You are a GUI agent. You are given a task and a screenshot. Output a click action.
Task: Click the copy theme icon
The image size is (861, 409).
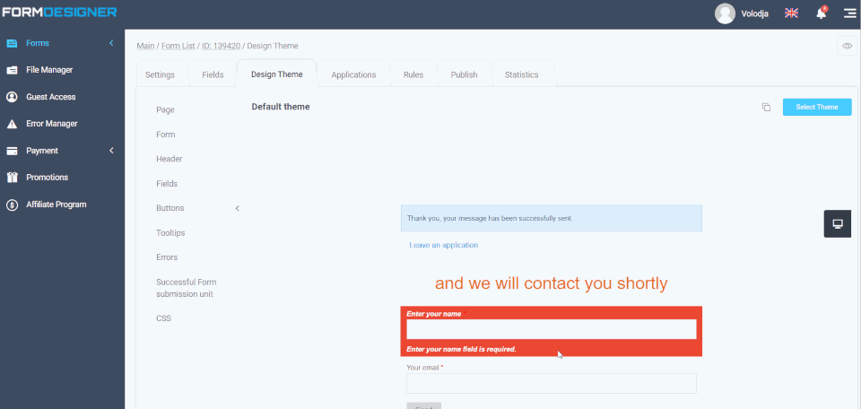coord(766,107)
